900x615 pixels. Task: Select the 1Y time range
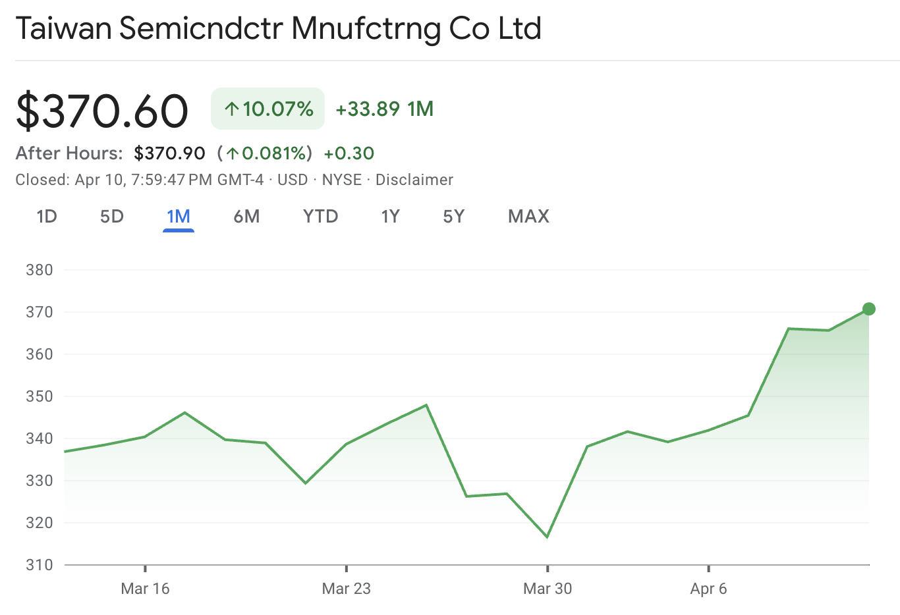click(390, 216)
